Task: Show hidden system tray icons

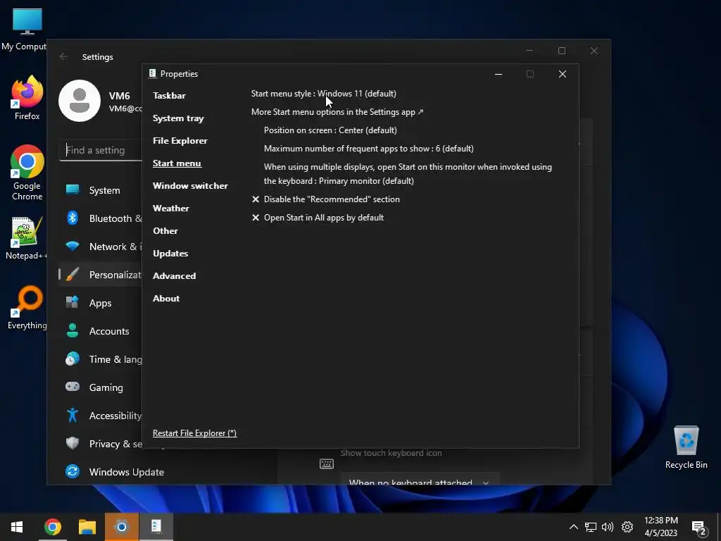Action: click(x=573, y=527)
